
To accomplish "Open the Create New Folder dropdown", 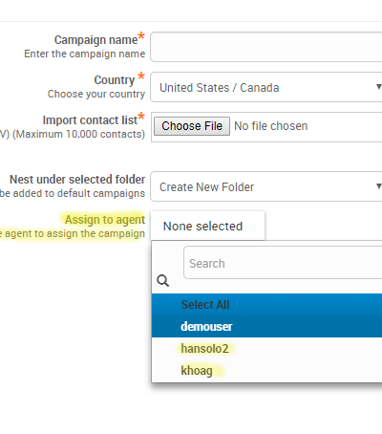I will pos(266,186).
